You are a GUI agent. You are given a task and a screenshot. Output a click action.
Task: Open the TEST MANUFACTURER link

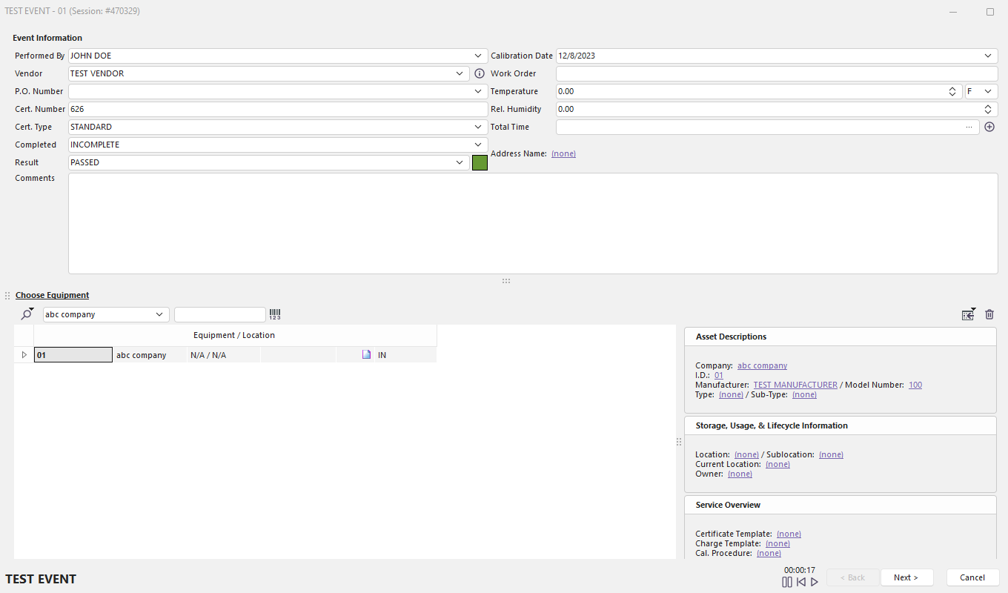pos(795,385)
